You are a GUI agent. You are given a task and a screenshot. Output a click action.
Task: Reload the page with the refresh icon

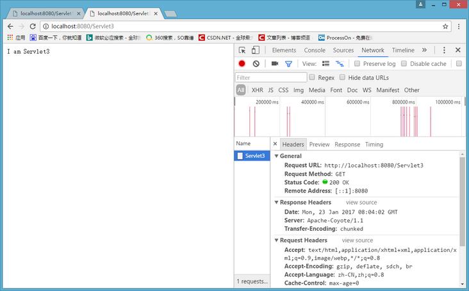(33, 26)
